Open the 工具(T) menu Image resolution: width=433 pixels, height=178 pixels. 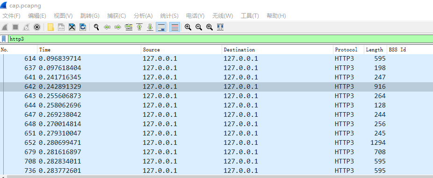pos(250,16)
